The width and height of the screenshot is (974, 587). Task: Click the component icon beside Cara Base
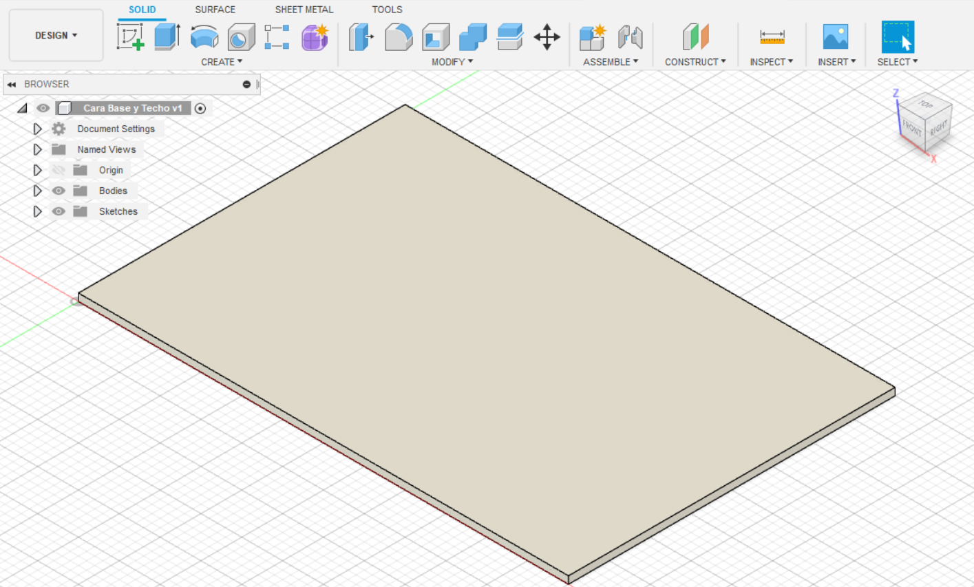[64, 108]
